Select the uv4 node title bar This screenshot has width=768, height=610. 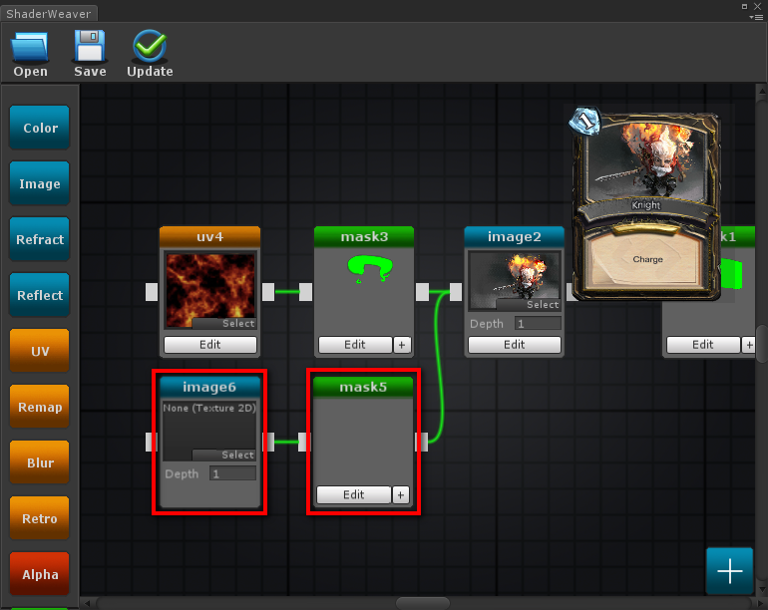point(209,237)
